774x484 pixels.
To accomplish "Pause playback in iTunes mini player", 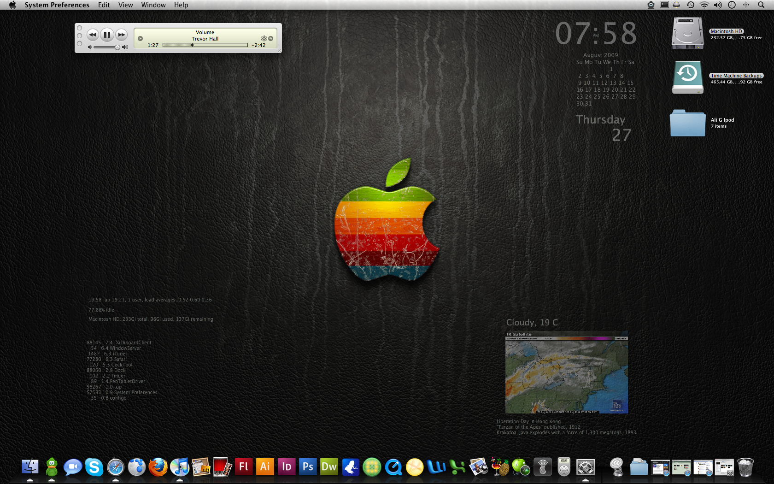I will tap(107, 35).
